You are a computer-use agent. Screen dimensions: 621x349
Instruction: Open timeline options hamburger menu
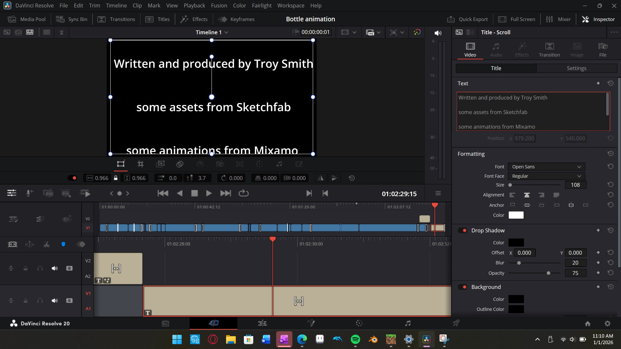438,193
